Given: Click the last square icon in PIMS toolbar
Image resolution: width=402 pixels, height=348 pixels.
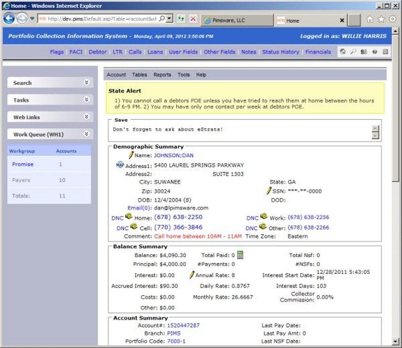Looking at the screenshot, I should 386,51.
